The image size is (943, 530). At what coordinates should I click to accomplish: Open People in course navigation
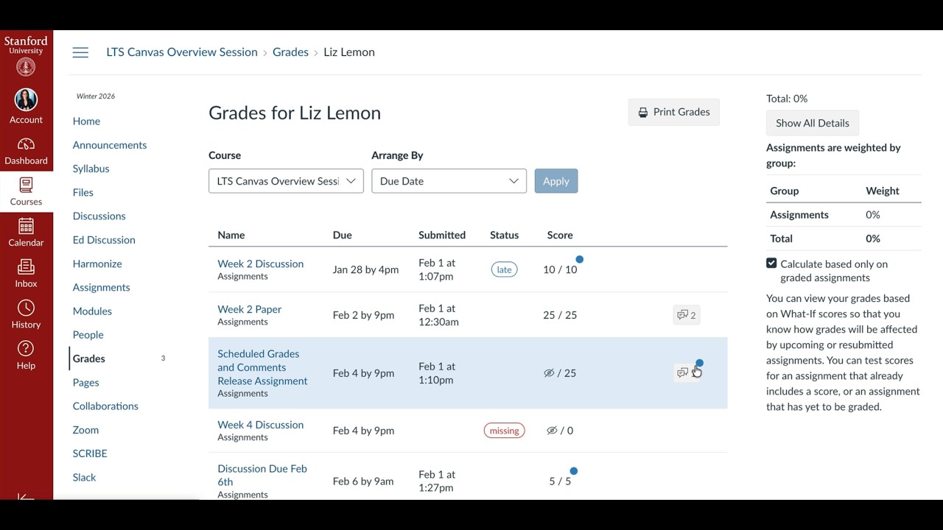point(88,335)
